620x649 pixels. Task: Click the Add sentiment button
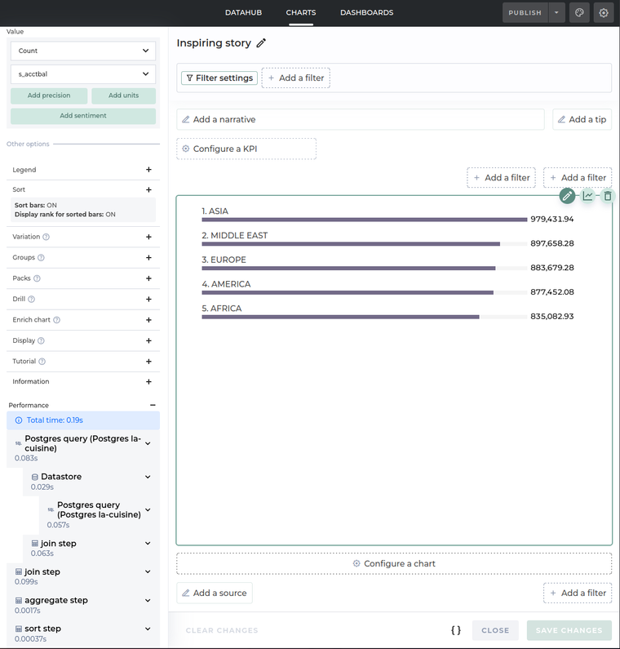click(83, 116)
